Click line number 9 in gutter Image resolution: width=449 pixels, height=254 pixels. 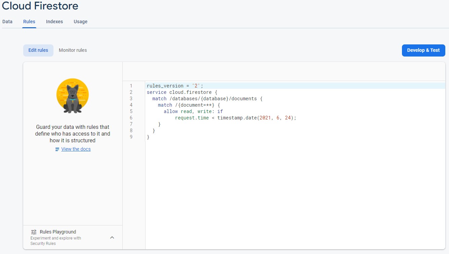click(x=131, y=137)
